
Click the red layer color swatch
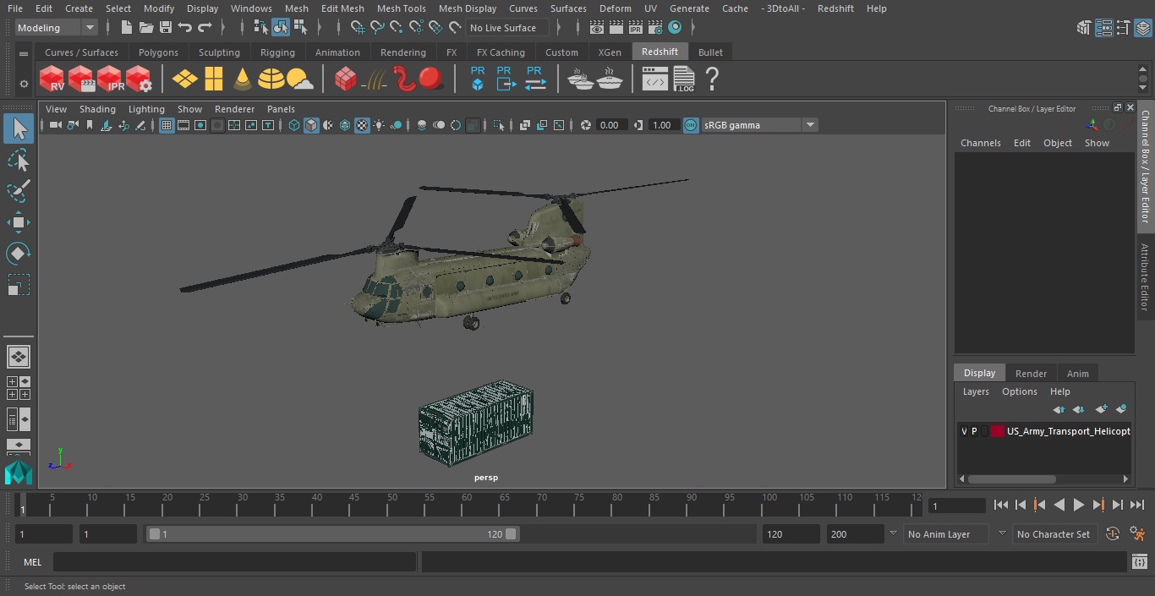coord(998,431)
